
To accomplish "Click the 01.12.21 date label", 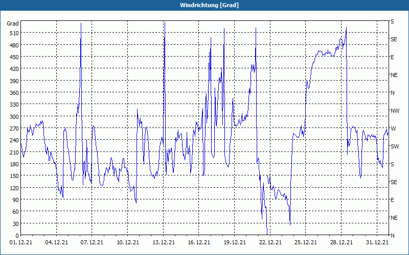I will (21, 243).
